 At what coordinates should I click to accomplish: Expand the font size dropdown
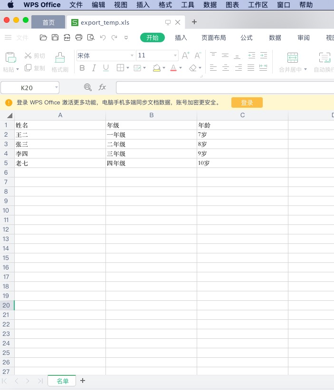click(175, 55)
